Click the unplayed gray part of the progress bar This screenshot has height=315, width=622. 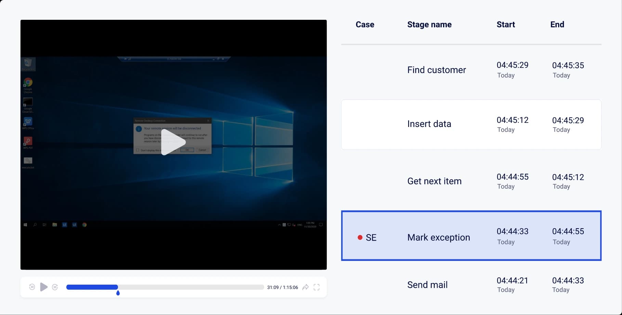point(191,287)
